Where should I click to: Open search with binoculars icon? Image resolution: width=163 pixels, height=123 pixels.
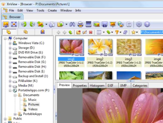pos(72,24)
